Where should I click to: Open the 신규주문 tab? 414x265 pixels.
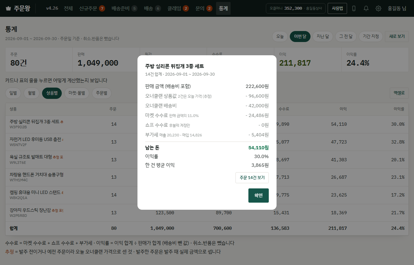coord(92,8)
